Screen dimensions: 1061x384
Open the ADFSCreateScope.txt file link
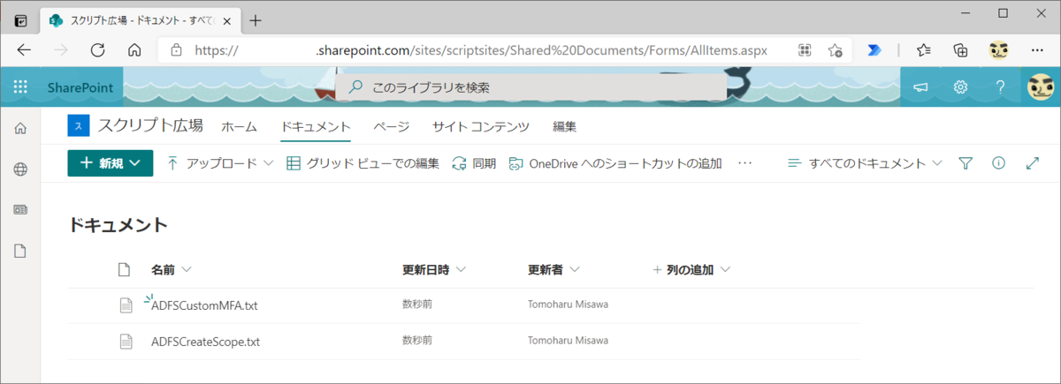pos(206,341)
